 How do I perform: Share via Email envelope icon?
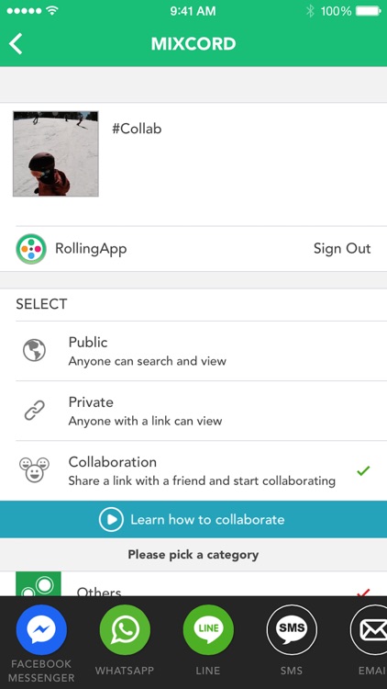369,629
